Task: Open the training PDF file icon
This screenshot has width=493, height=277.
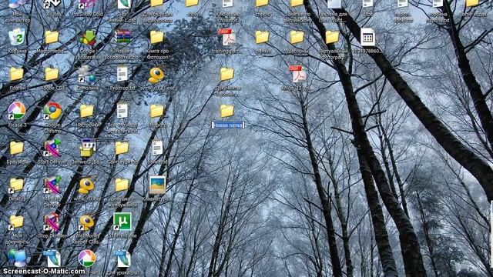Action: click(227, 38)
